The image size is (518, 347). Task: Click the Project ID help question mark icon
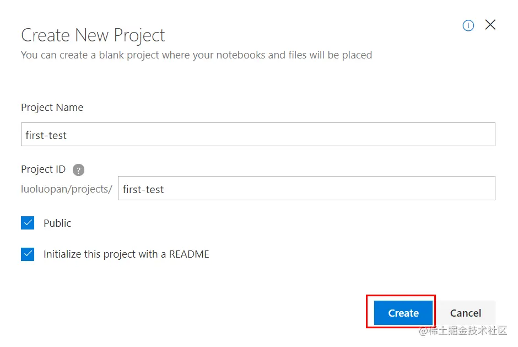point(79,170)
